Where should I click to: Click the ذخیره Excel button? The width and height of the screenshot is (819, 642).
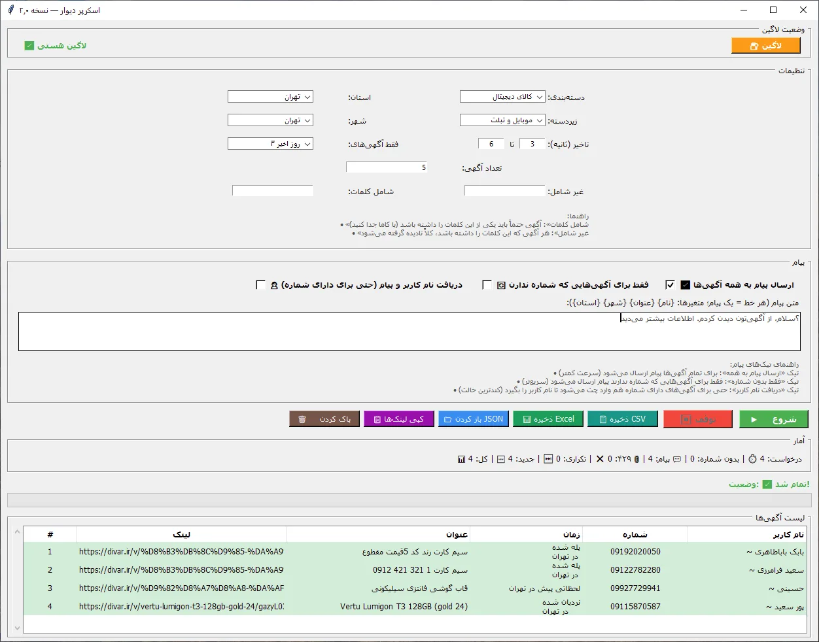pyautogui.click(x=548, y=419)
